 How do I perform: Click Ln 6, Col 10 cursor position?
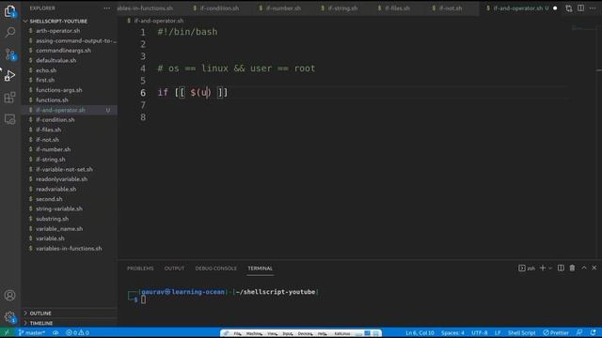(420, 332)
